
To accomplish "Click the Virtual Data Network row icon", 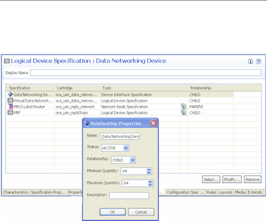I will pyautogui.click(x=10, y=101).
